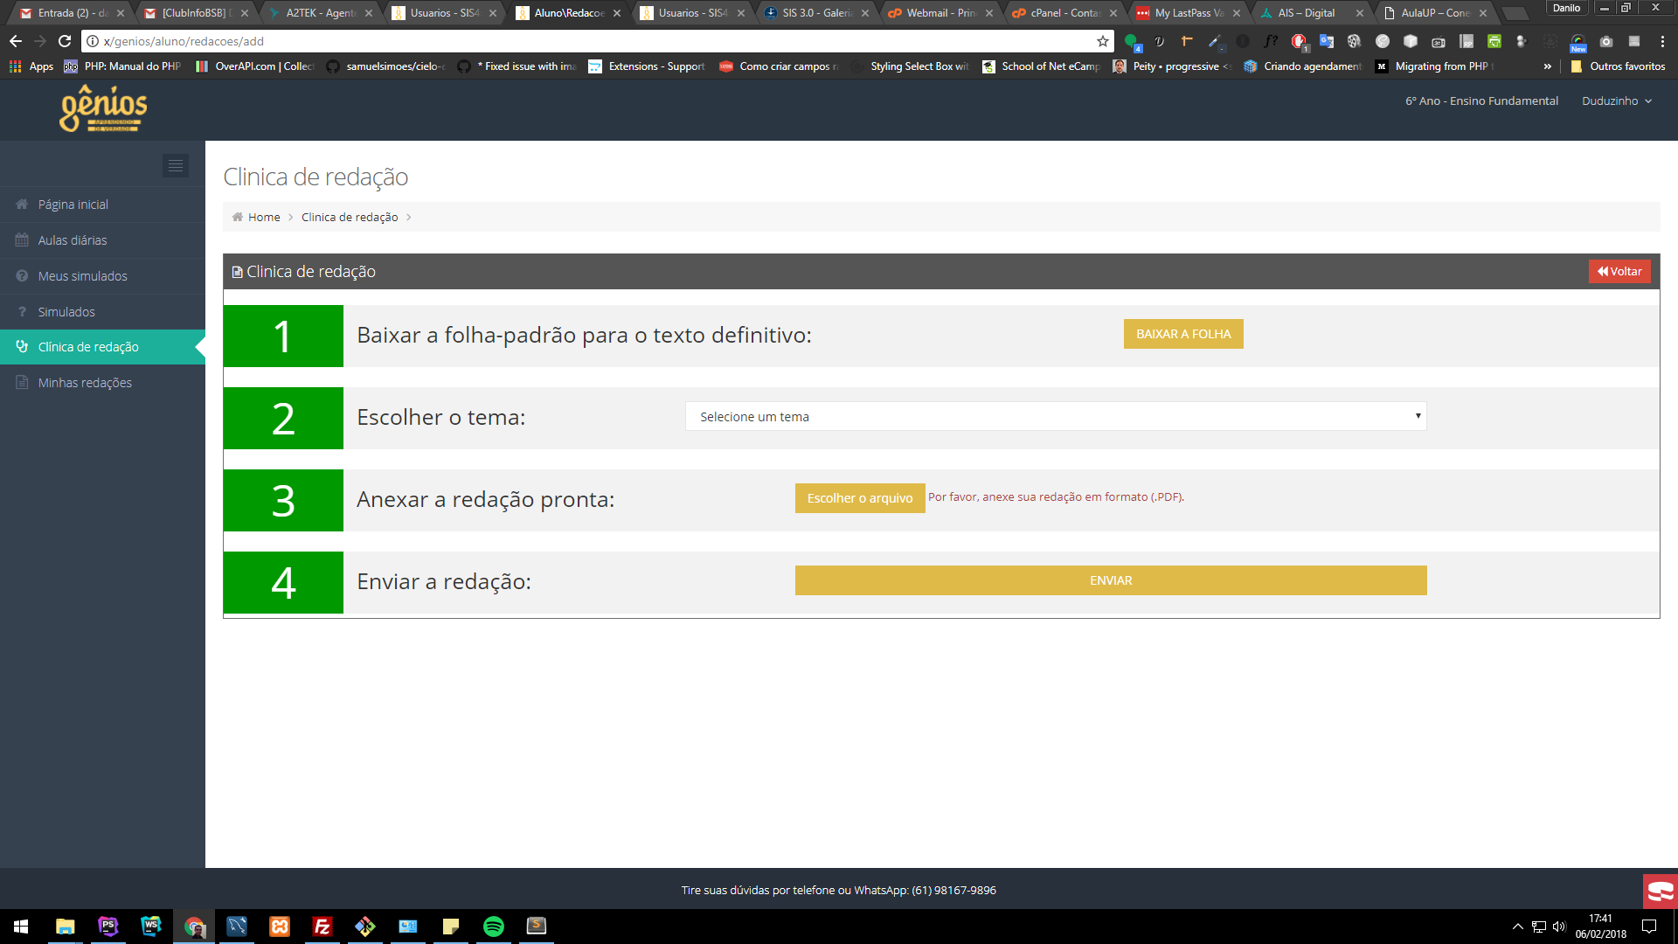Image resolution: width=1678 pixels, height=944 pixels.
Task: Click the red Voltar button
Action: (1619, 271)
